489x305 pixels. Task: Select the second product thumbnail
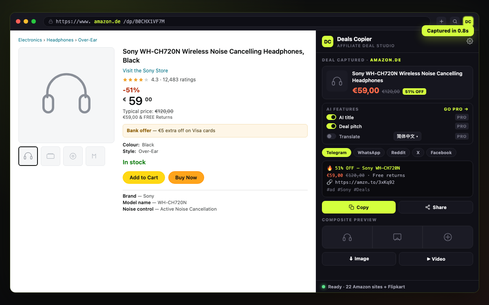click(x=51, y=156)
